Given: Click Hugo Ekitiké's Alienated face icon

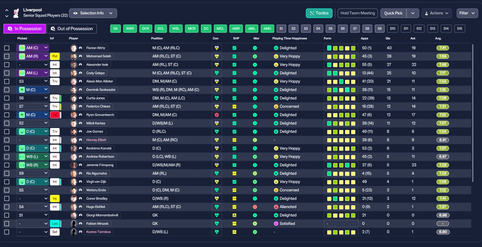Looking at the screenshot, I should coord(276,207).
